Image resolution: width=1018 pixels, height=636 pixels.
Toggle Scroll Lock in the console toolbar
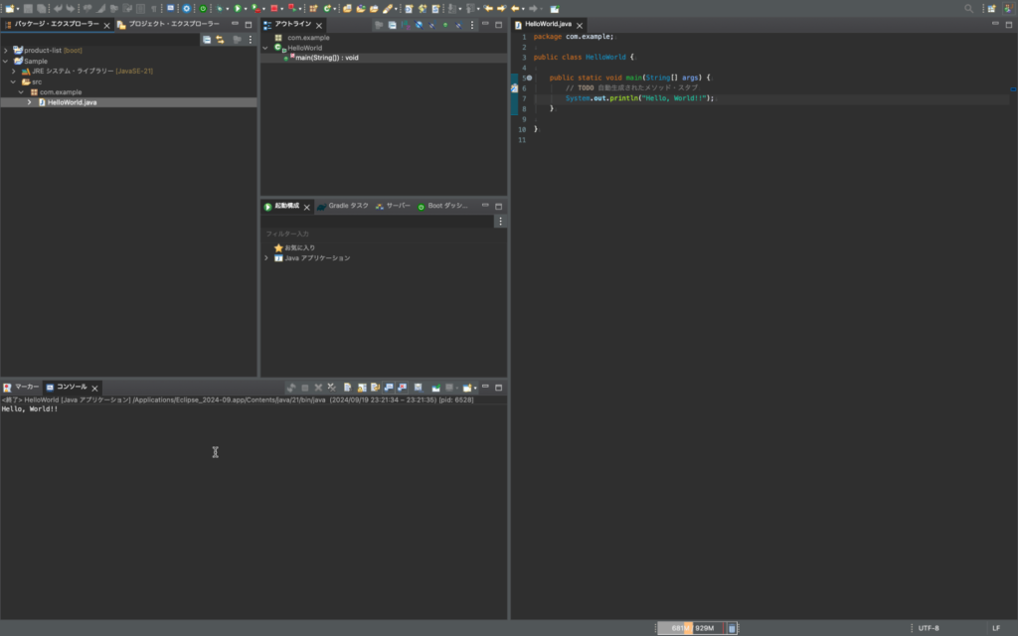click(362, 388)
